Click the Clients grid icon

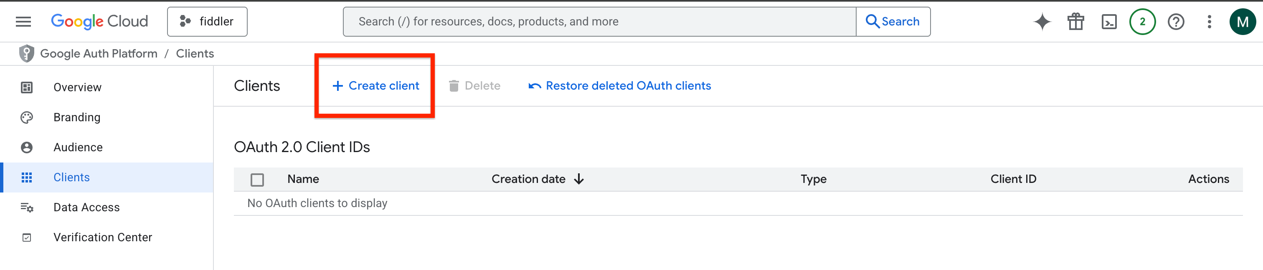(26, 177)
